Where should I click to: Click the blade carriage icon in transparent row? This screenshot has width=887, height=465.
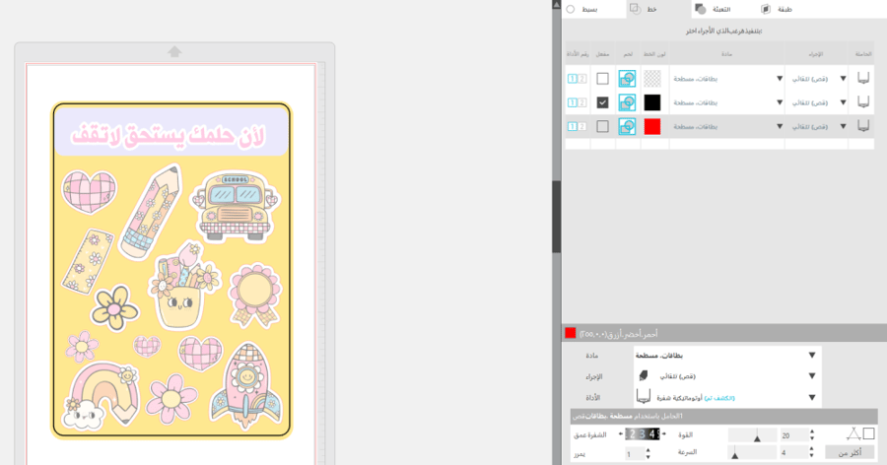tap(863, 78)
